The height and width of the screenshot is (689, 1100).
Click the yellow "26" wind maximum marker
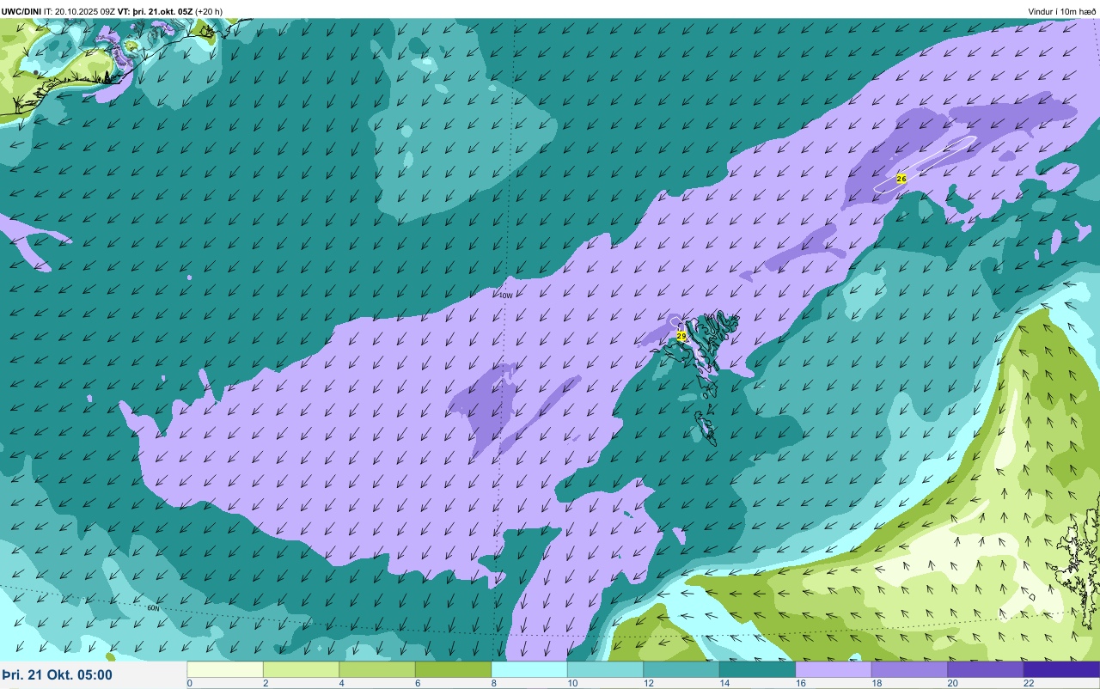tap(901, 179)
